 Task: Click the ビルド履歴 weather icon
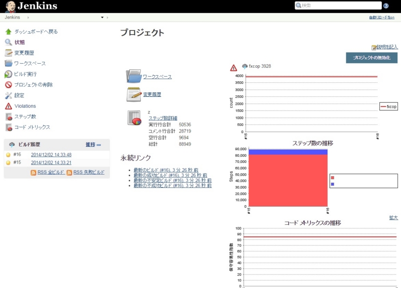click(12, 145)
